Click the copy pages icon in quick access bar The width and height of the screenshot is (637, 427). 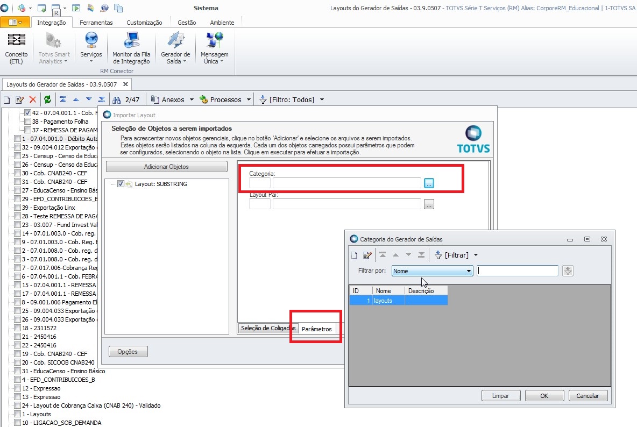(118, 8)
